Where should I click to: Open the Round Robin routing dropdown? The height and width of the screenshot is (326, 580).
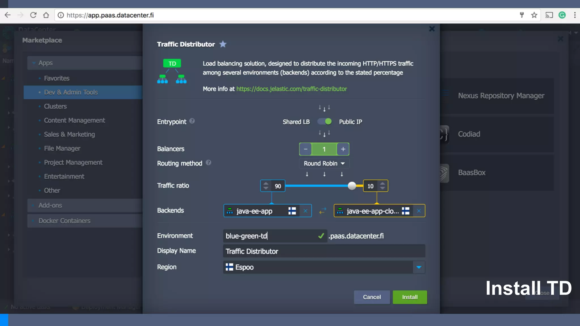click(324, 164)
